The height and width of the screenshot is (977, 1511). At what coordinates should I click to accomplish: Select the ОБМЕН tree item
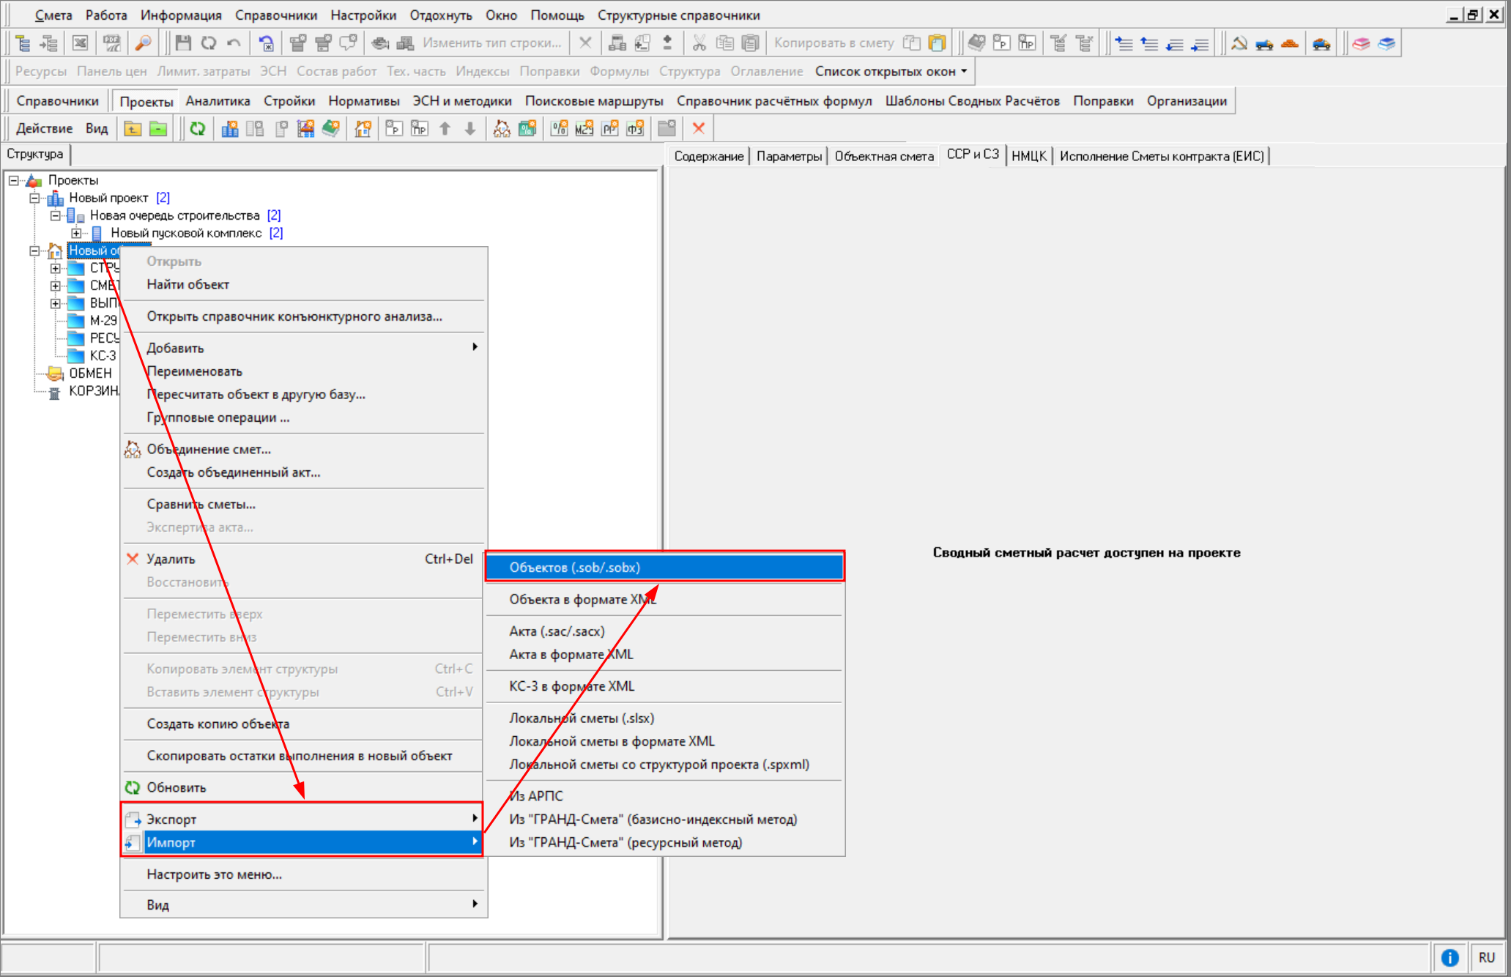(x=90, y=374)
